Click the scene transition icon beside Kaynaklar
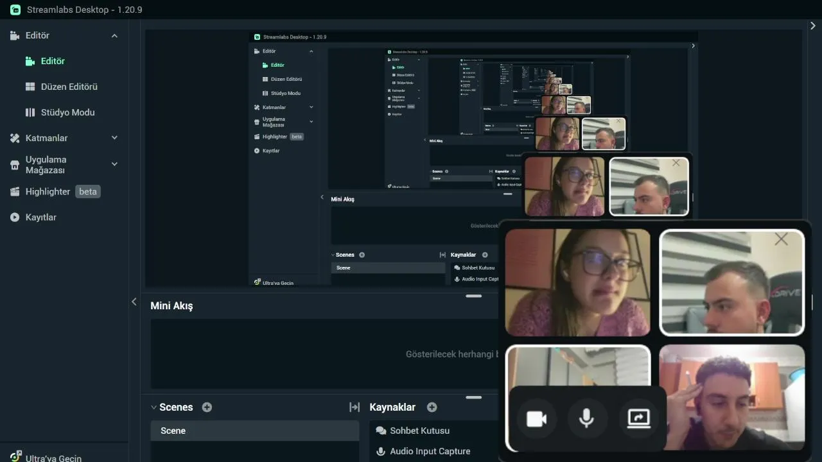Image resolution: width=822 pixels, height=462 pixels. [354, 407]
